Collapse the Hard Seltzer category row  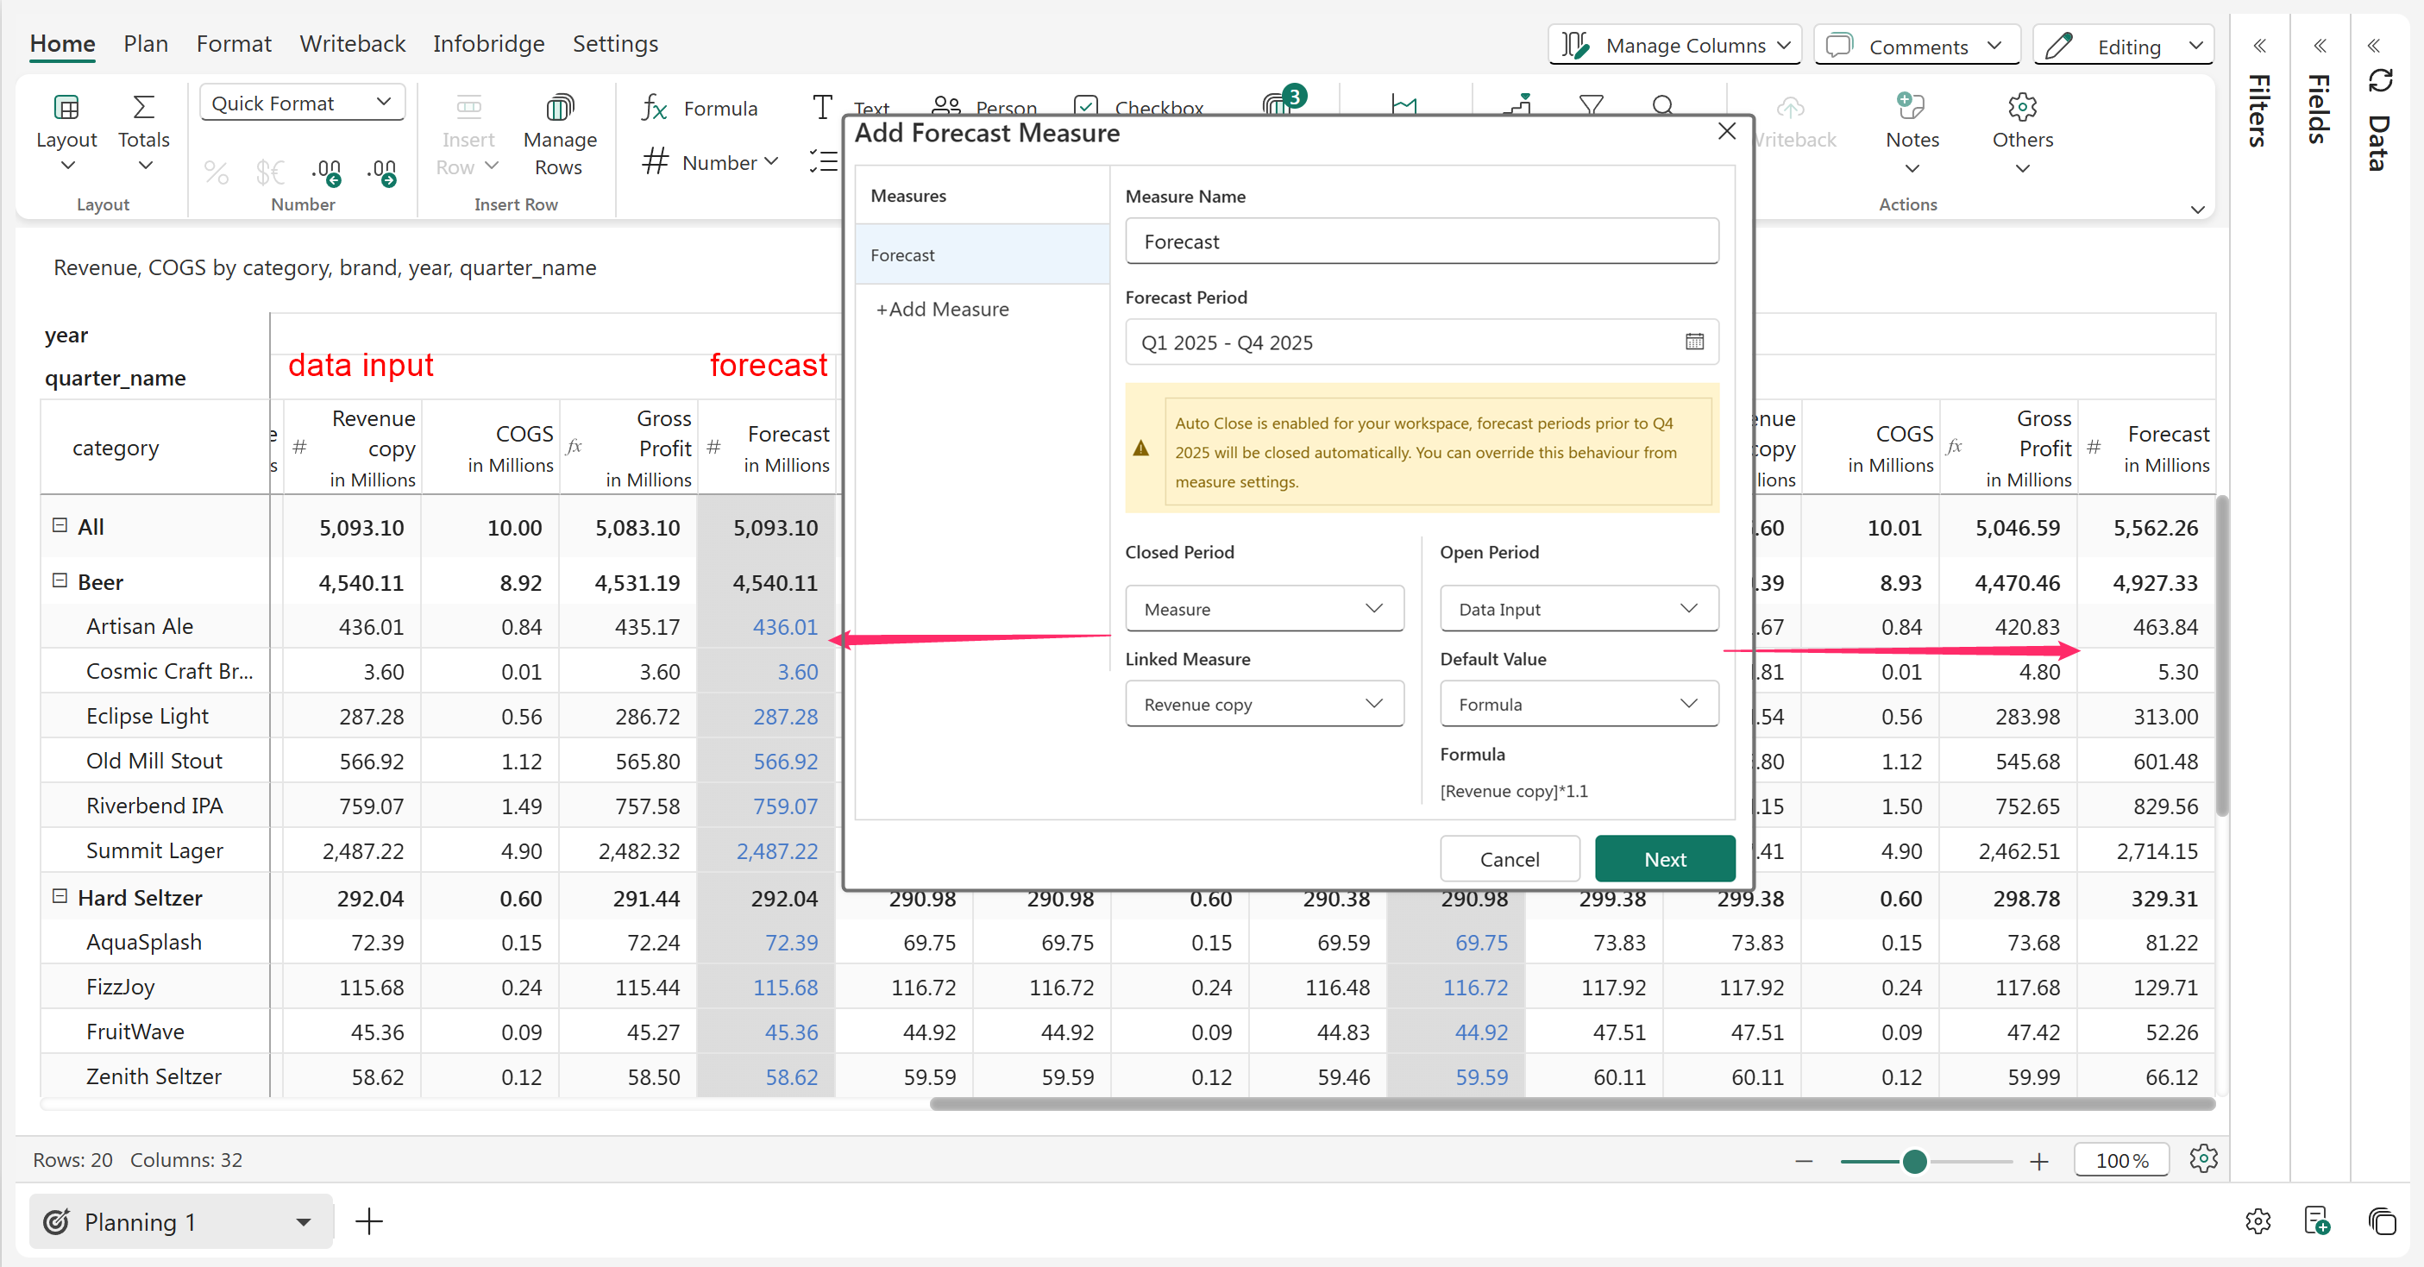point(60,896)
